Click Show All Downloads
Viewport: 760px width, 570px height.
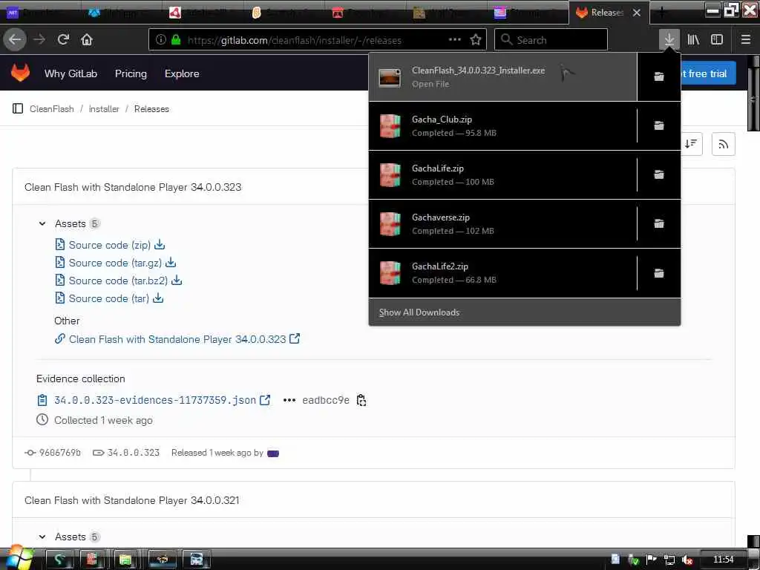pyautogui.click(x=525, y=312)
